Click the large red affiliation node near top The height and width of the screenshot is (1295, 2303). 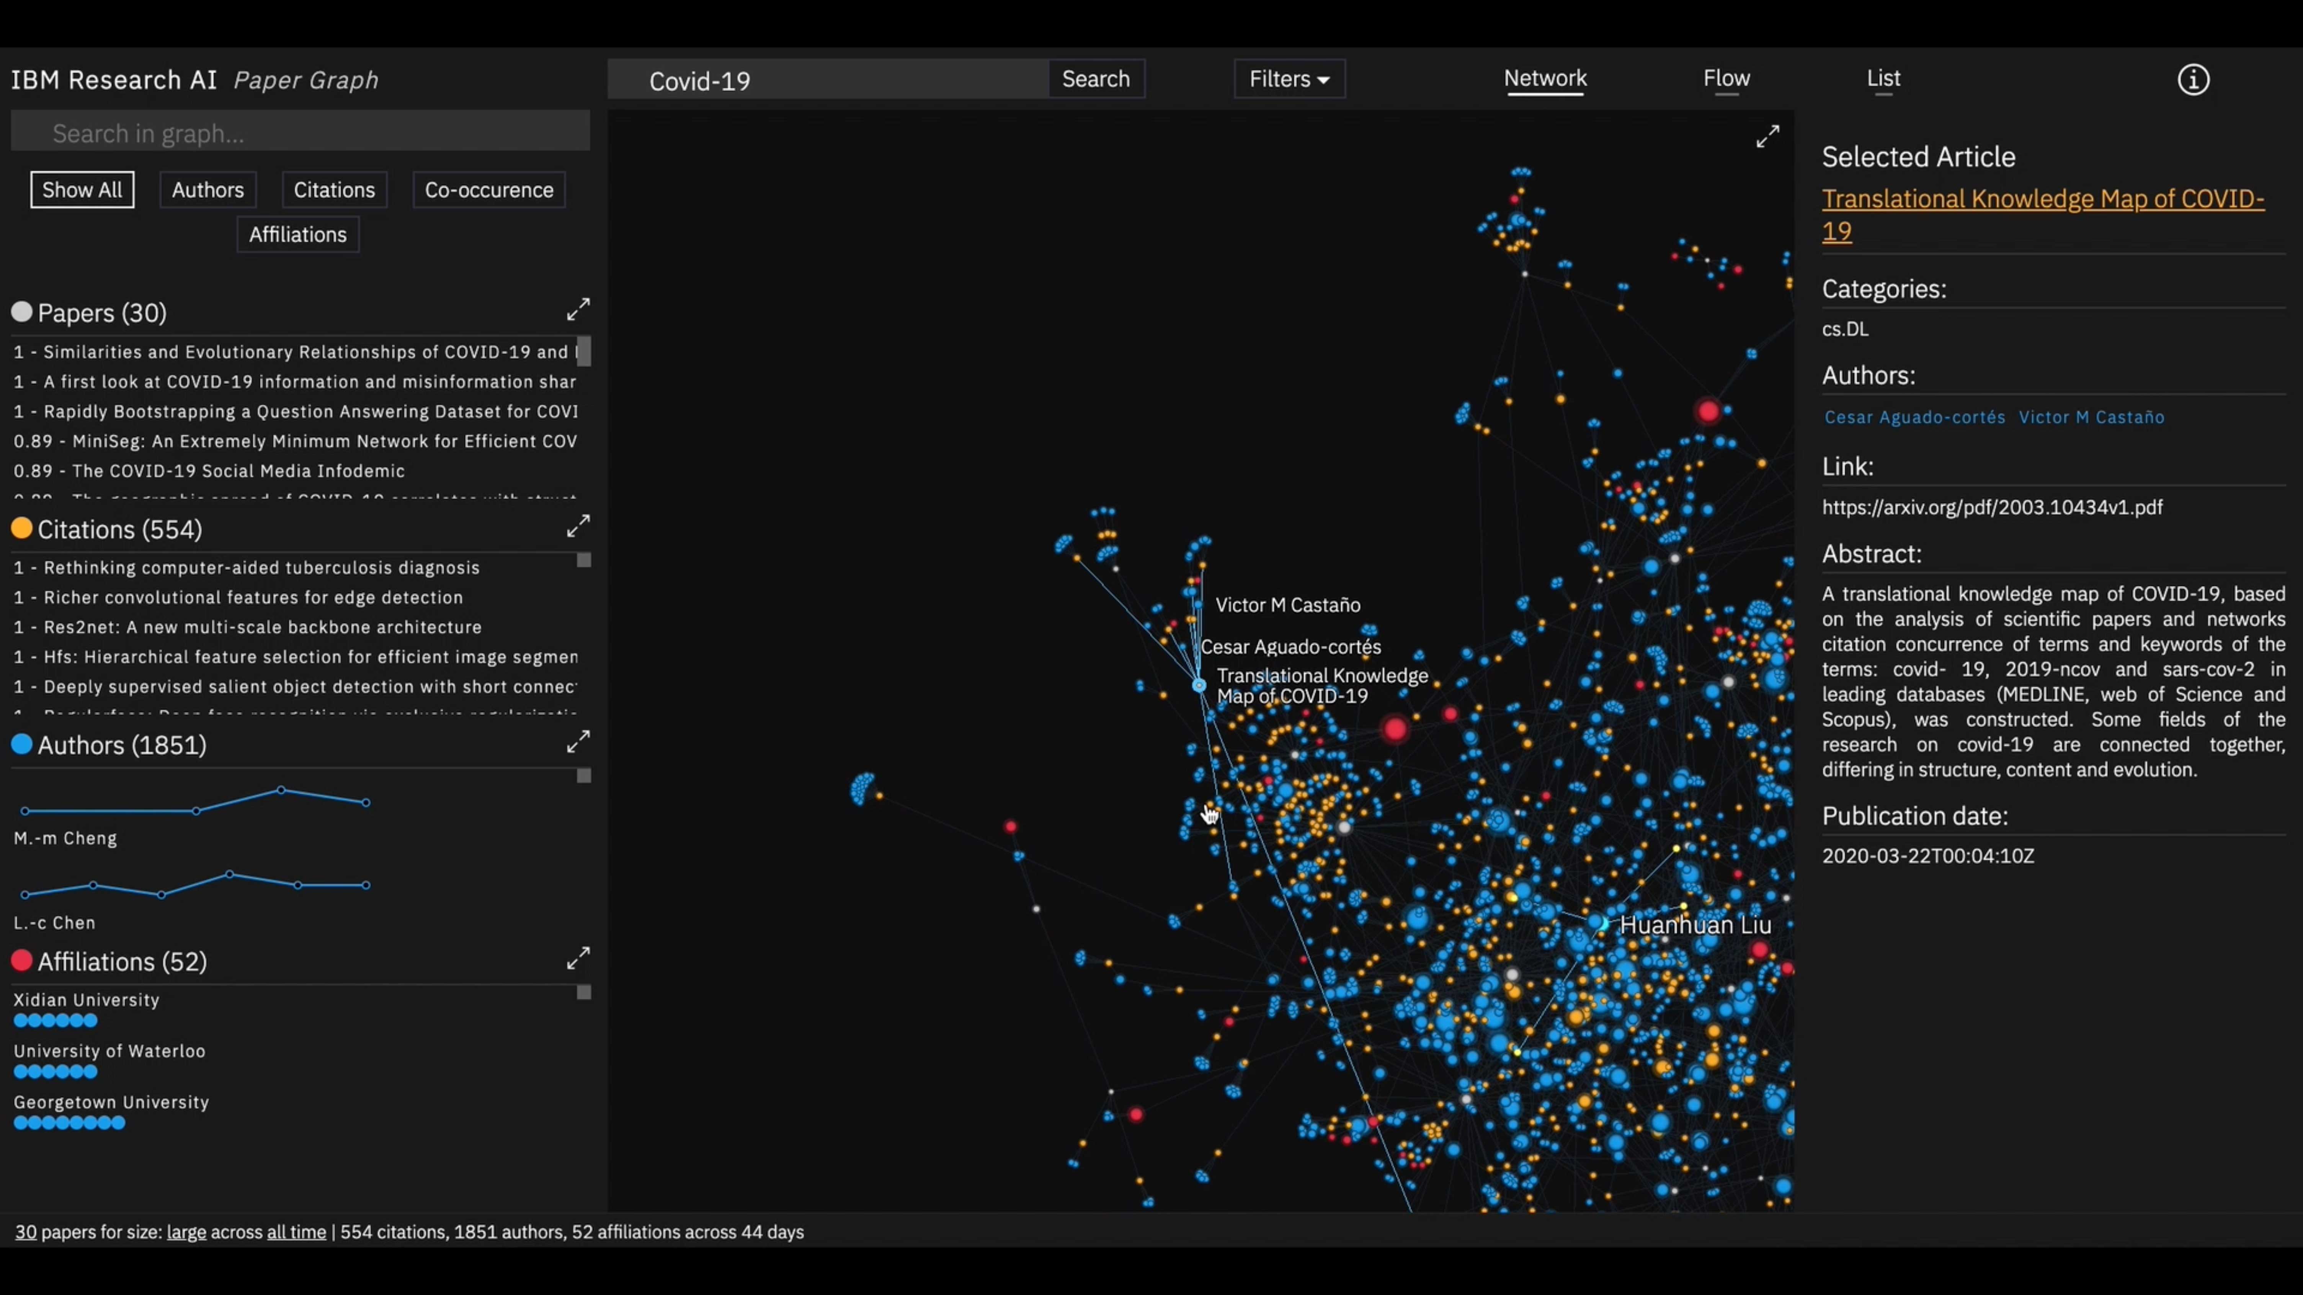(x=1708, y=411)
